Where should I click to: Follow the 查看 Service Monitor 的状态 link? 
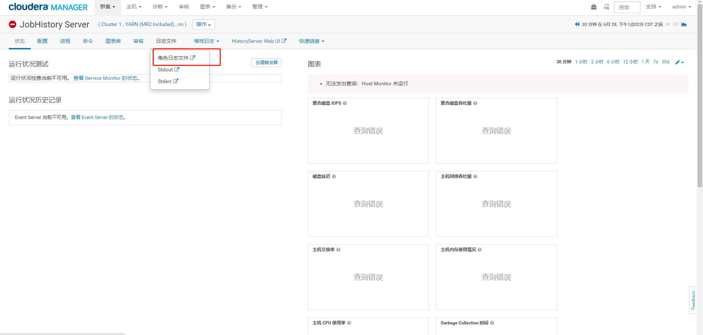[x=106, y=78]
